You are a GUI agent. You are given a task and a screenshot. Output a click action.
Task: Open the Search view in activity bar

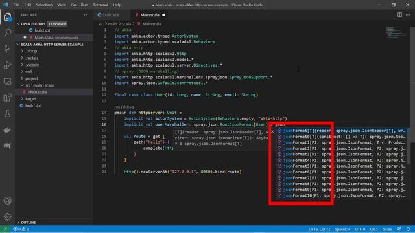coord(7,33)
